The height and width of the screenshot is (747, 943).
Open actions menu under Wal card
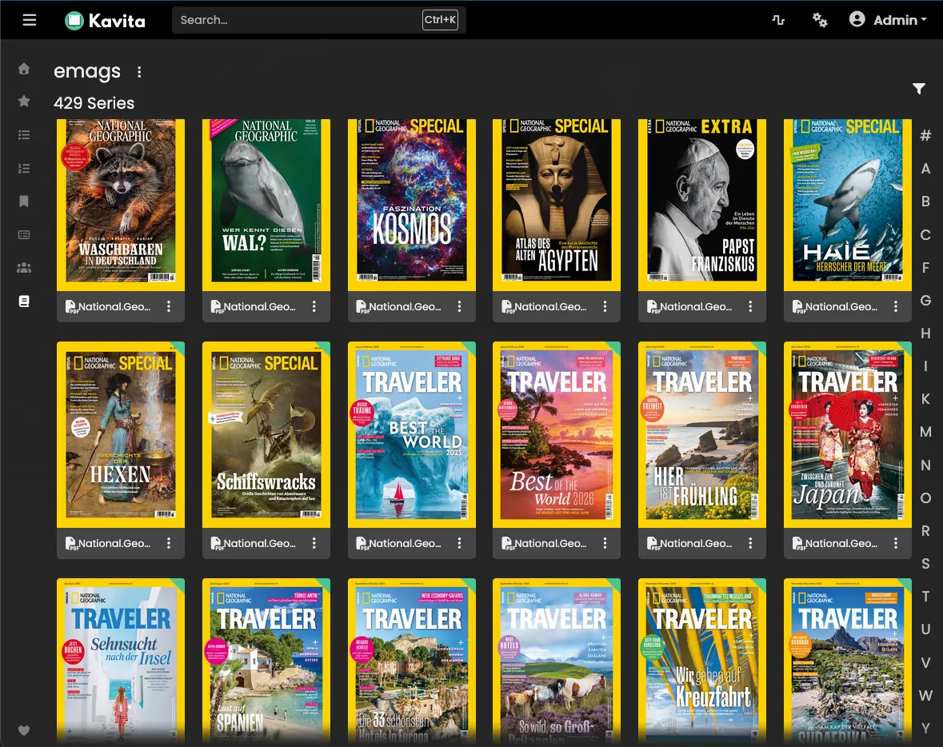[x=314, y=307]
